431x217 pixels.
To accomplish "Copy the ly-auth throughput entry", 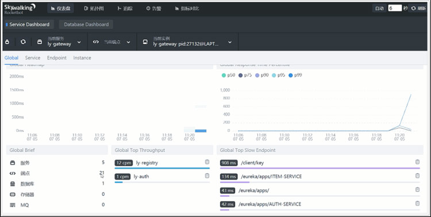I will tap(207, 176).
